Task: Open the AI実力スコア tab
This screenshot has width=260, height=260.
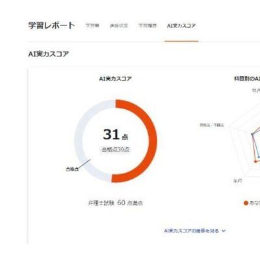Action: (x=181, y=26)
